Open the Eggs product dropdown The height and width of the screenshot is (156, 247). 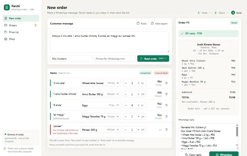(x=101, y=105)
